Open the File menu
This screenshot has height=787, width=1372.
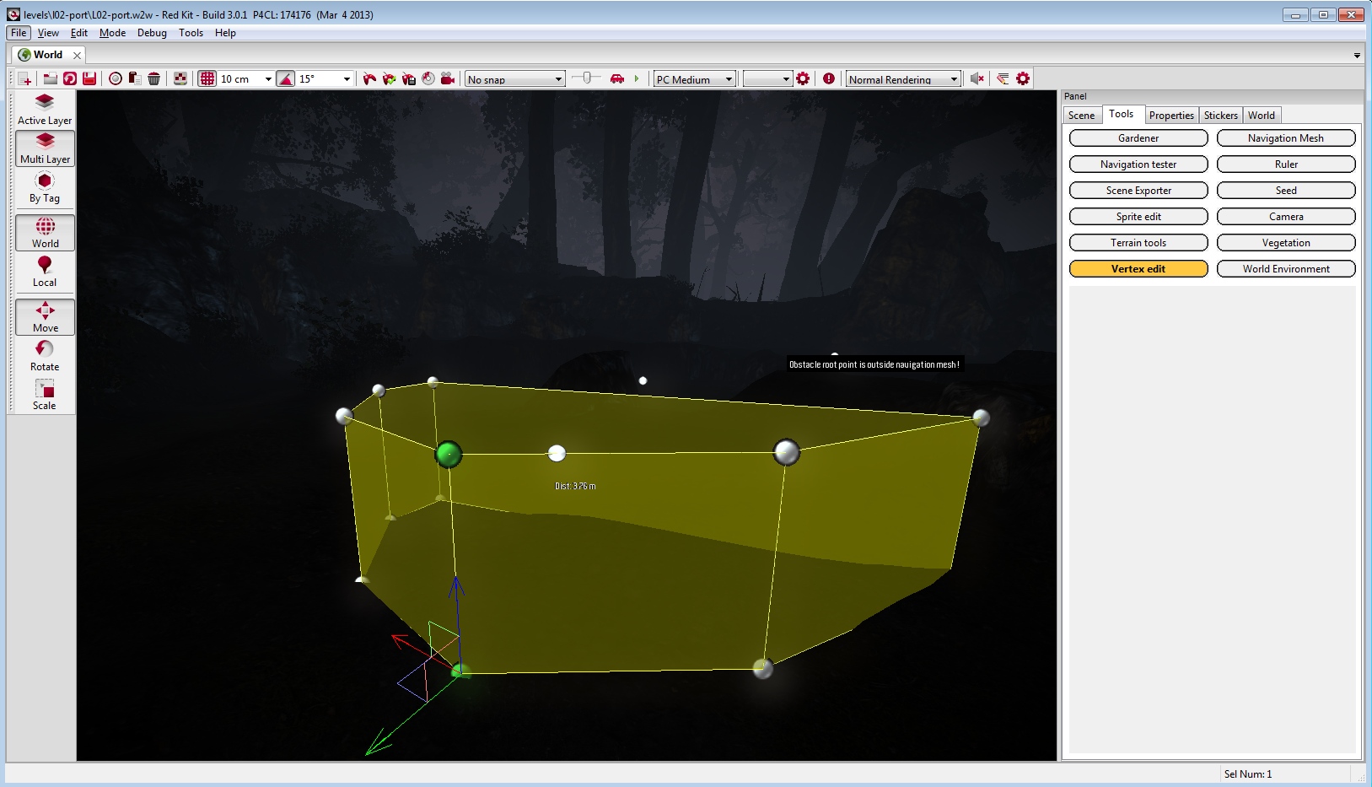[x=19, y=33]
